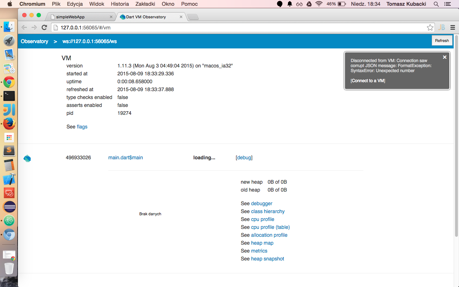Open the Trash in the Dock
Viewport: 459px width, 287px height.
[x=9, y=268]
